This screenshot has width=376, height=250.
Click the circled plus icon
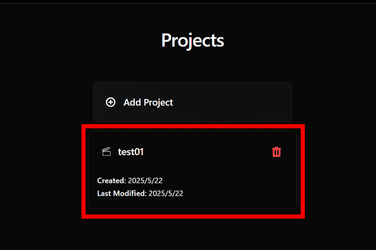pos(111,103)
